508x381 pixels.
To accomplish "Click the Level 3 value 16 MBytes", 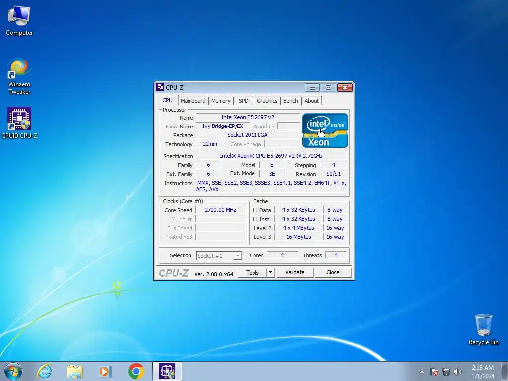I will click(x=298, y=237).
